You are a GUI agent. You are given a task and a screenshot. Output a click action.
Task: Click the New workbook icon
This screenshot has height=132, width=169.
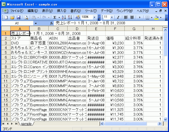(6, 17)
